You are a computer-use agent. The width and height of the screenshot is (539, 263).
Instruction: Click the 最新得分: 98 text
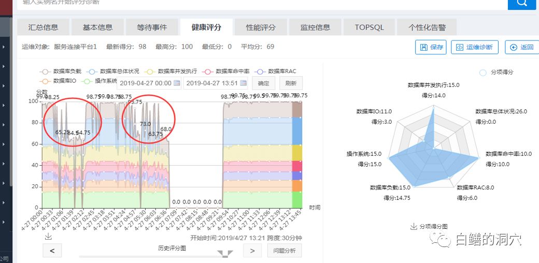coord(126,47)
